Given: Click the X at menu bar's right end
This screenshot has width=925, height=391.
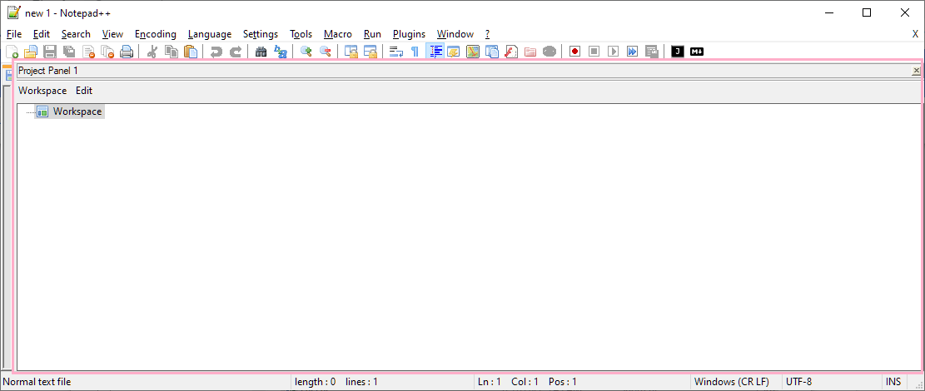Looking at the screenshot, I should click(x=916, y=34).
